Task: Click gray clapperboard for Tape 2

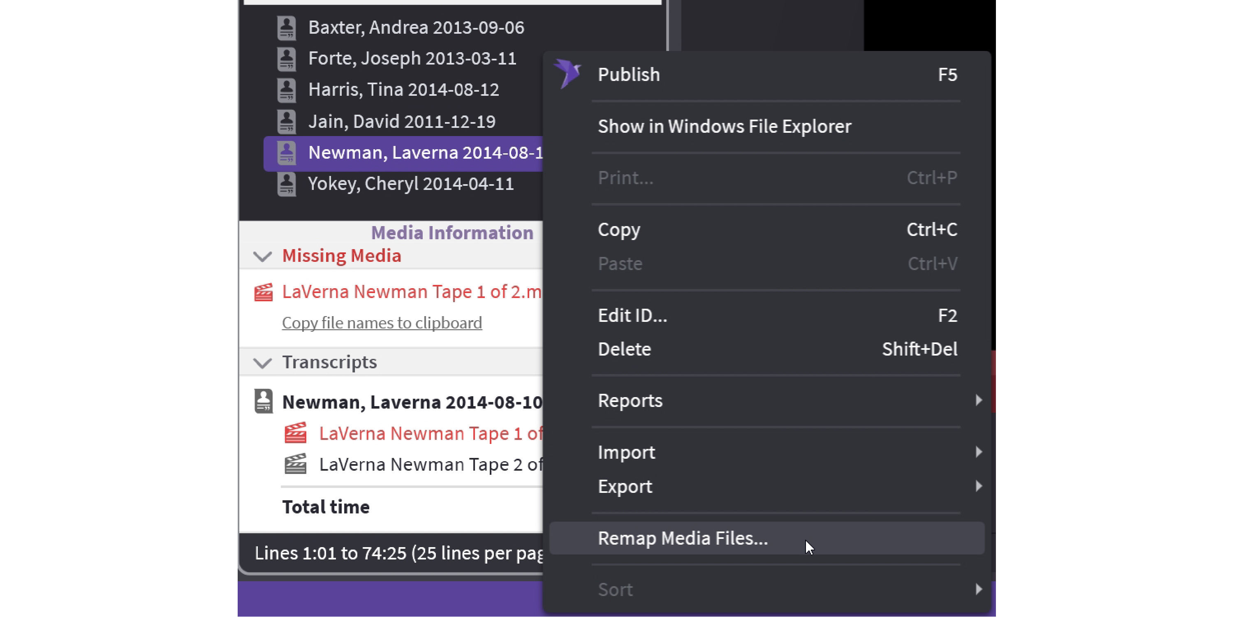Action: point(296,464)
